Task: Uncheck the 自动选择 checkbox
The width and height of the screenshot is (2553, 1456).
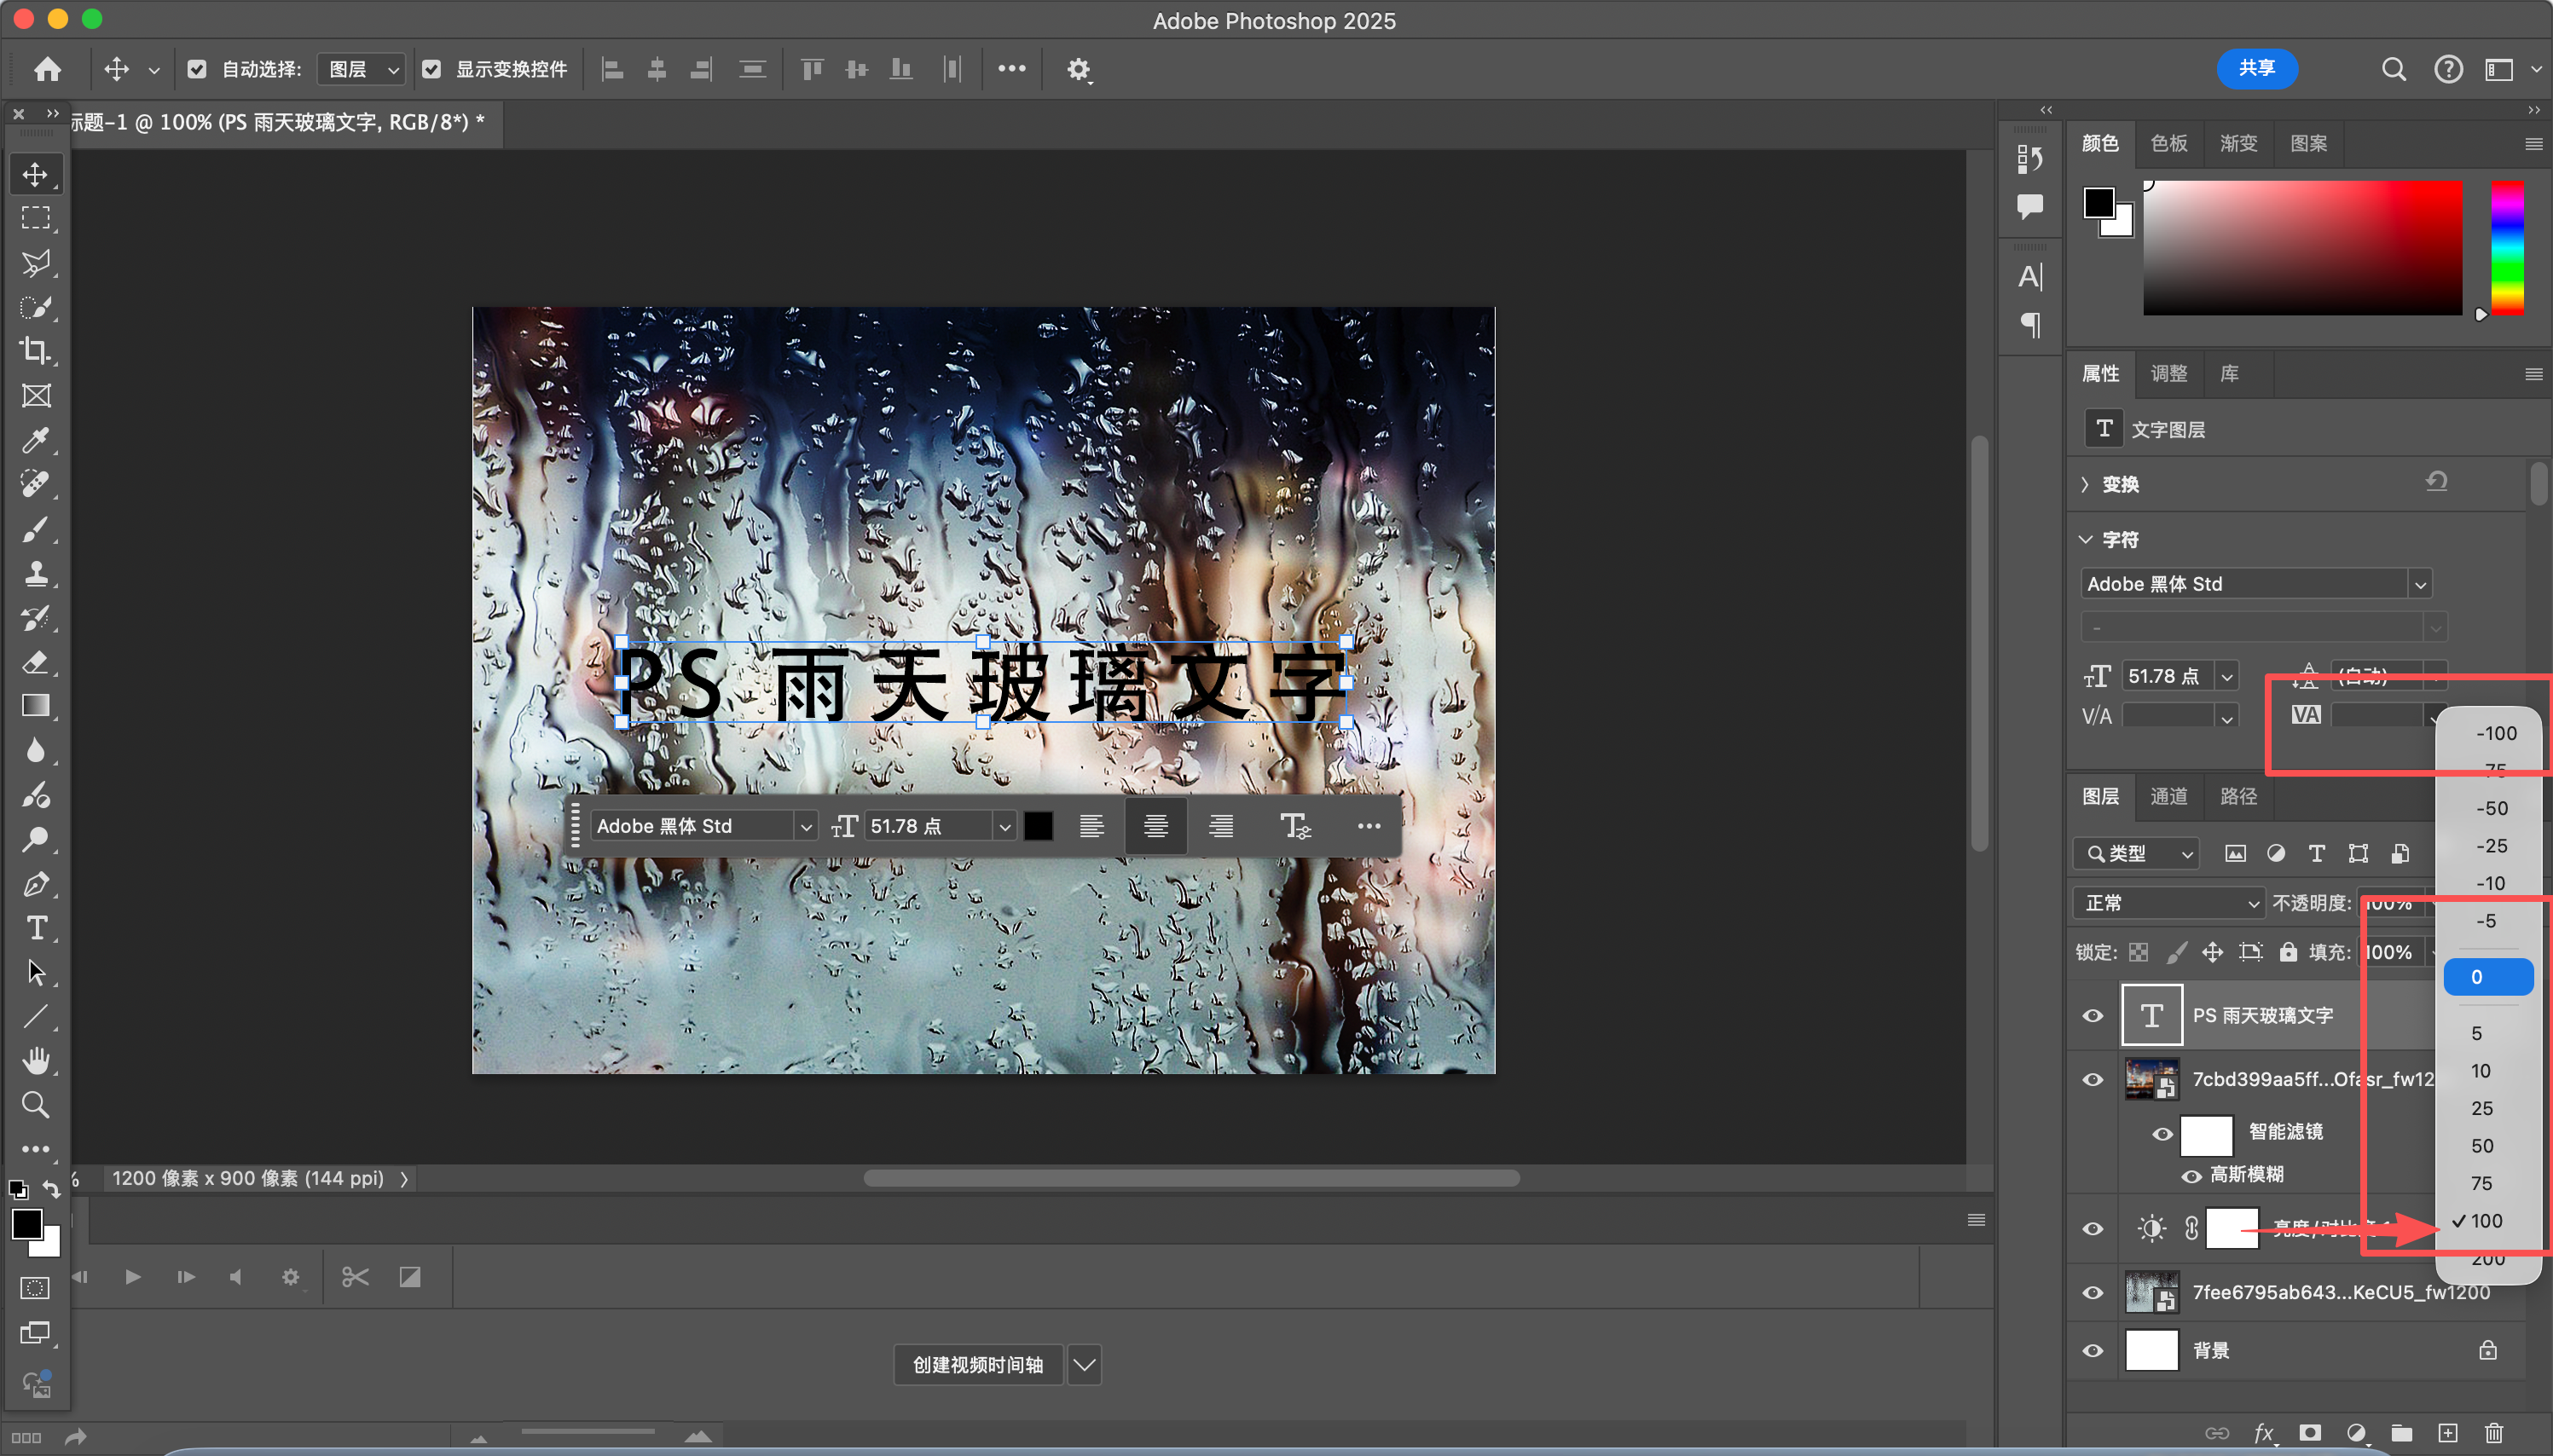Action: [197, 69]
